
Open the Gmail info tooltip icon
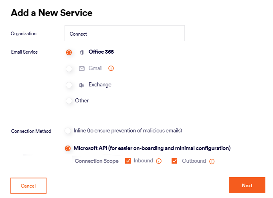click(x=111, y=68)
